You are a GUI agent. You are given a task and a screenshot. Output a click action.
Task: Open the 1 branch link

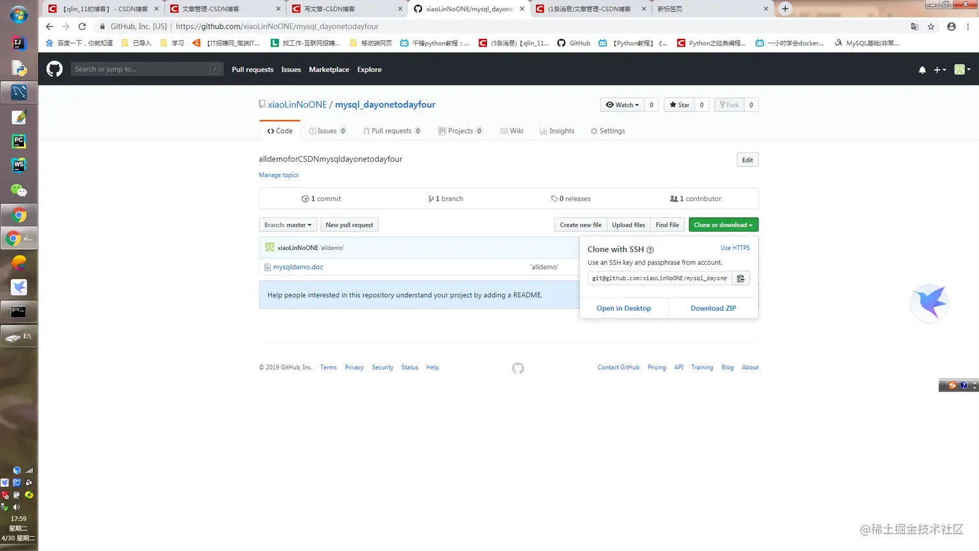click(x=445, y=199)
